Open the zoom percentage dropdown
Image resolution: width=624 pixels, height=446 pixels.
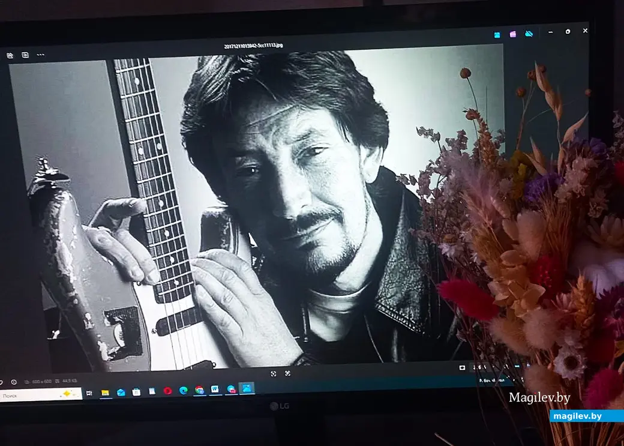(477, 367)
